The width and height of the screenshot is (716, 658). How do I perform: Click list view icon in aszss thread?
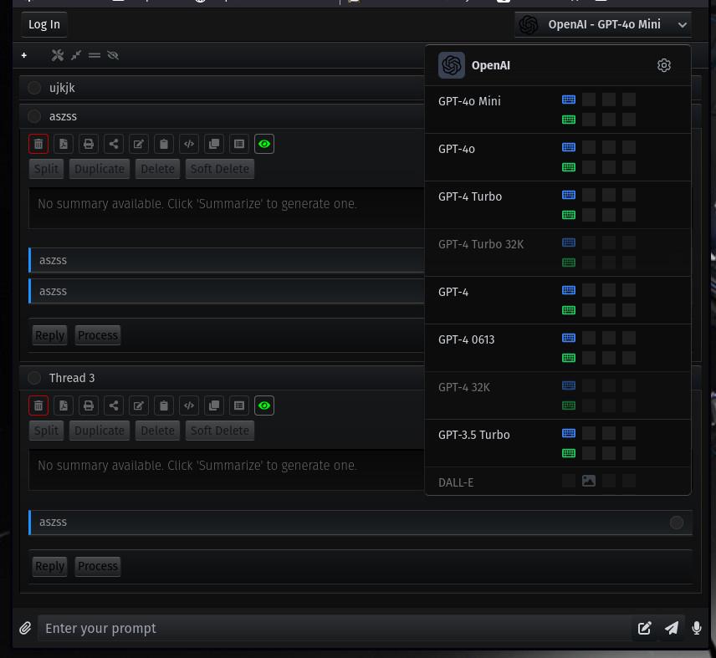click(x=239, y=144)
